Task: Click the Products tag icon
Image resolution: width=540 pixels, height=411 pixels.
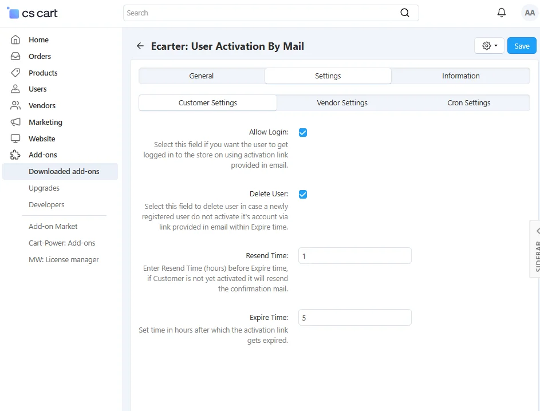Action: 16,73
